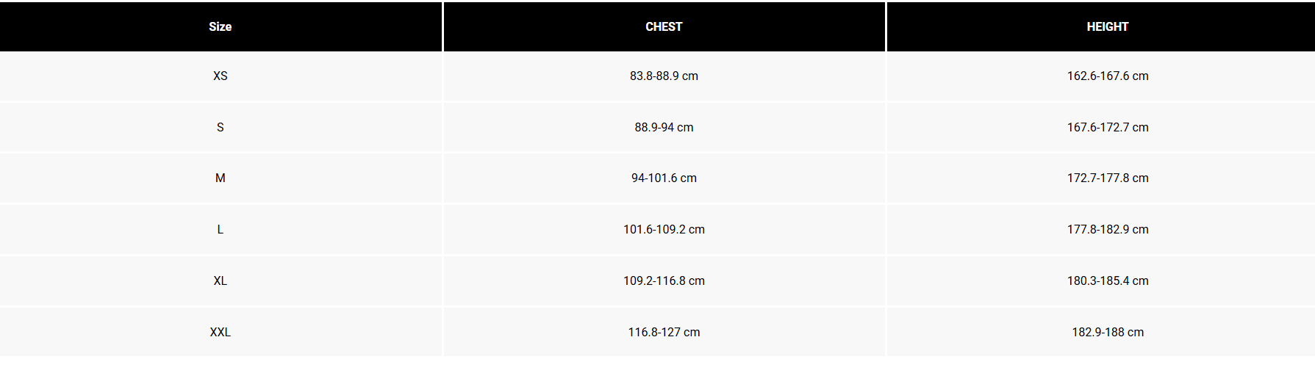Image resolution: width=1315 pixels, height=373 pixels.
Task: Select the S size cell
Action: click(x=220, y=127)
